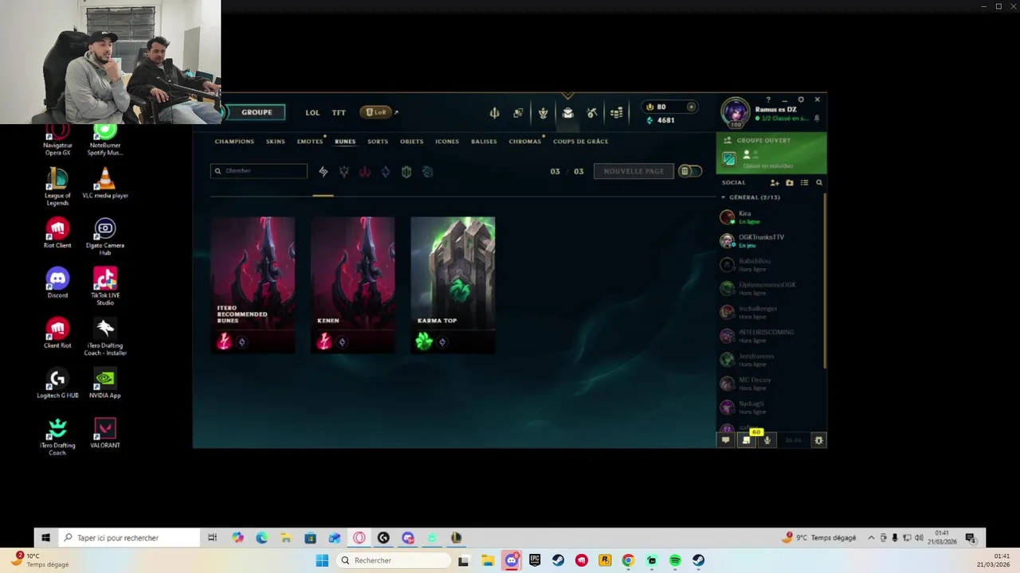Switch to the Emotes tab
1020x573 pixels.
(x=310, y=142)
